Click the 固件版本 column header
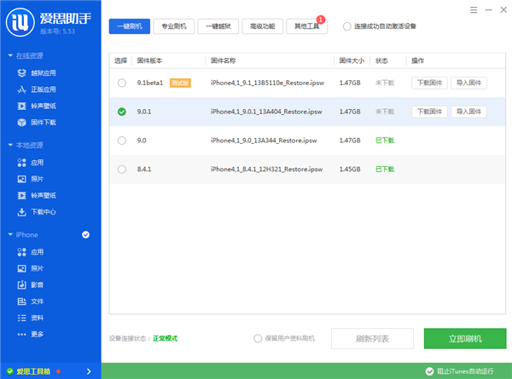Image resolution: width=512 pixels, height=379 pixels. (149, 60)
